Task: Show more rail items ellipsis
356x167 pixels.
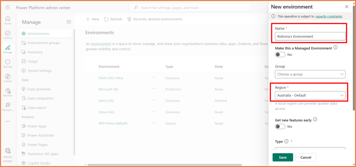Action: (x=8, y=121)
